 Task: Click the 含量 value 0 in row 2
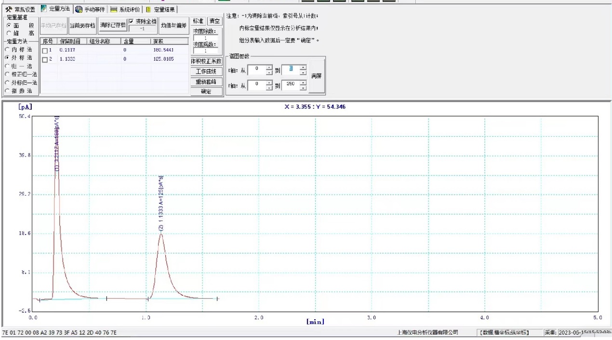pos(124,59)
